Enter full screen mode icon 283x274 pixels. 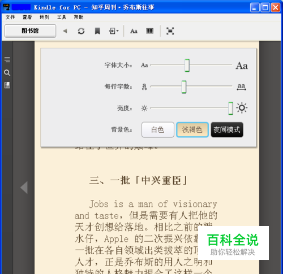click(170, 31)
